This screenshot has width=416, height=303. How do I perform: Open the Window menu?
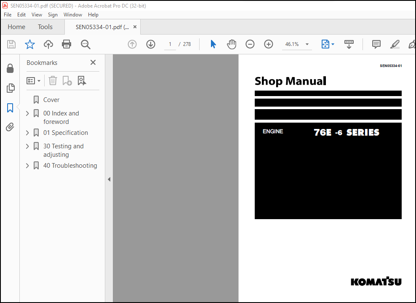(72, 15)
